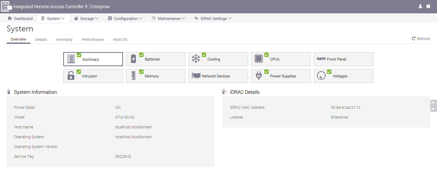Click the System page heading
437x169 pixels.
[x=20, y=29]
